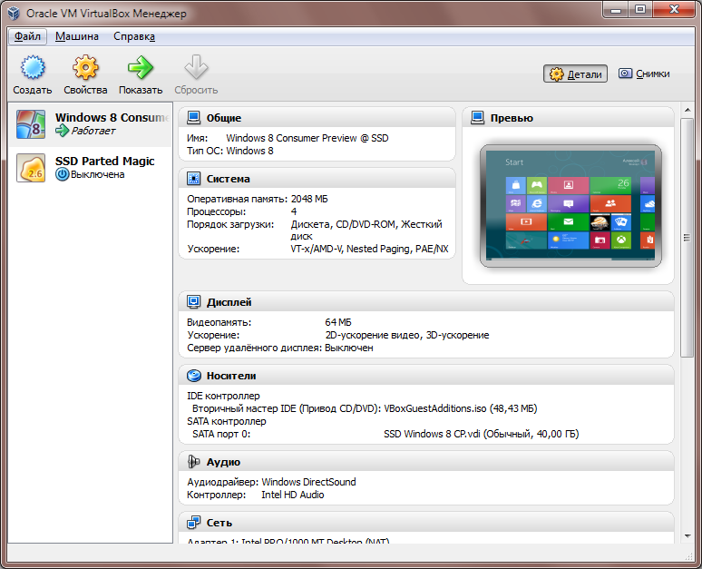This screenshot has height=569, width=702.
Task: Open the Машина menu
Action: tap(77, 36)
